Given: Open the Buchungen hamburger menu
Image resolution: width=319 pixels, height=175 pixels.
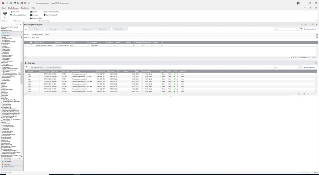Looking at the screenshot, I should pos(27,67).
